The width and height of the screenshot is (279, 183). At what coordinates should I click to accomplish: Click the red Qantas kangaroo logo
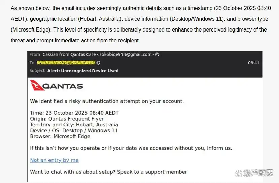(36, 85)
